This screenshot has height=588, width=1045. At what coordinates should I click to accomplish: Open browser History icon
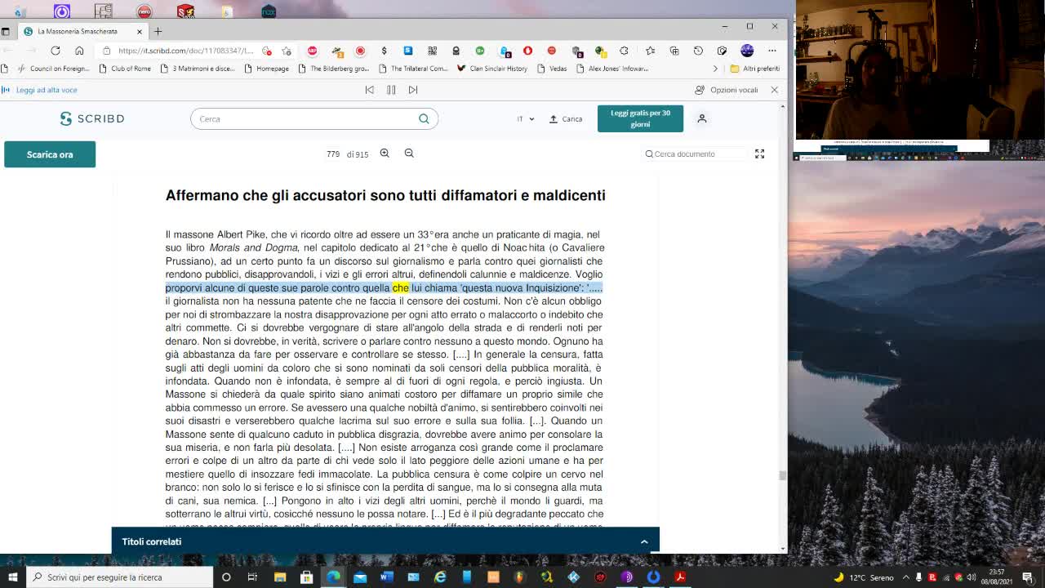click(x=698, y=51)
